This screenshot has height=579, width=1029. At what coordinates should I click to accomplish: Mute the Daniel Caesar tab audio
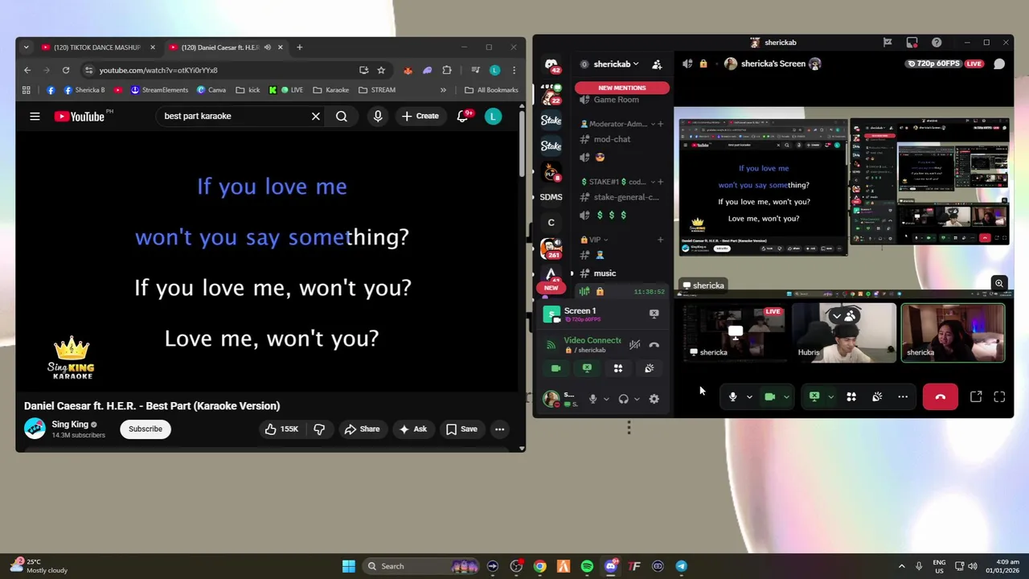(268, 47)
